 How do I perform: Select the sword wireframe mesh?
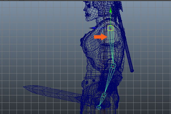52,93
